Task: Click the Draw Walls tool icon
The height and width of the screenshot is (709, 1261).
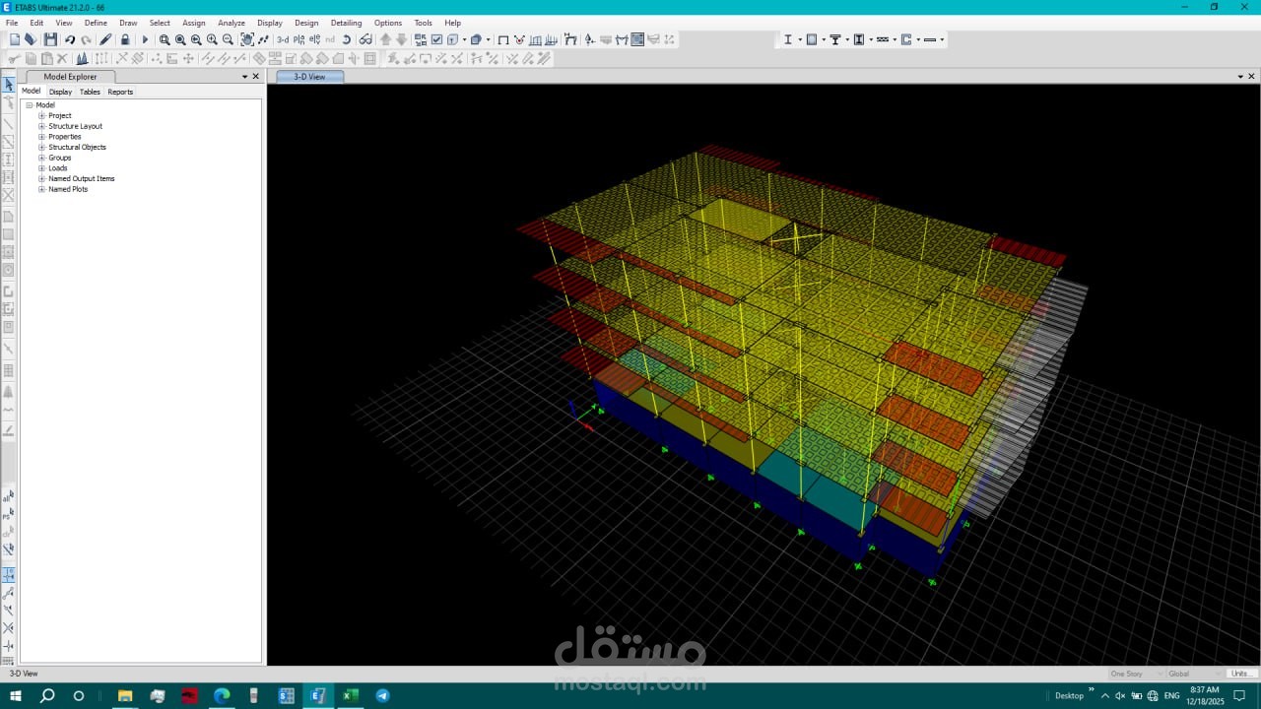Action: coord(9,291)
